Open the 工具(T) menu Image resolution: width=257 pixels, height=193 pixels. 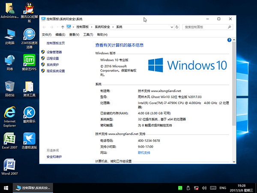pos(88,34)
